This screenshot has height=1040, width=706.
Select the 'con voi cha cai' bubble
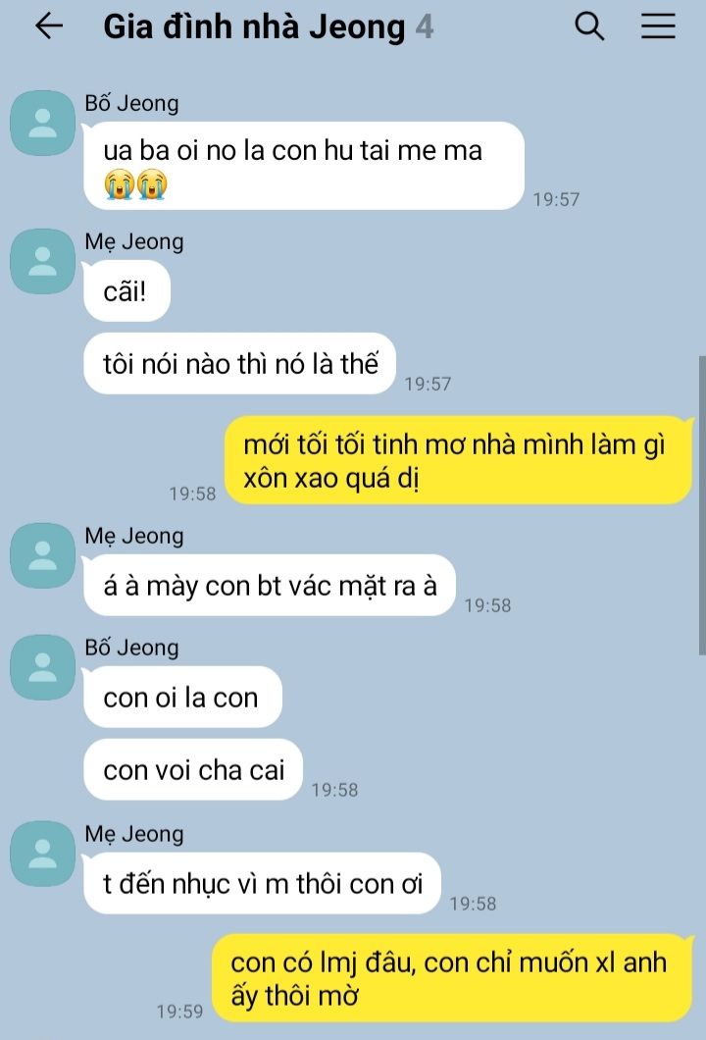(x=193, y=769)
